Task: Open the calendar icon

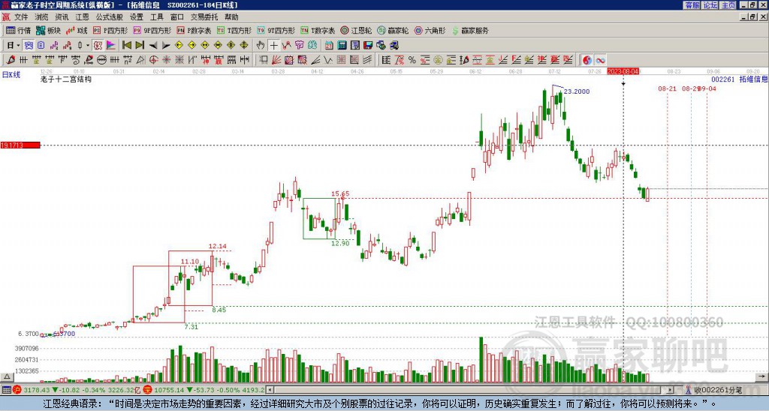Action: (x=329, y=46)
